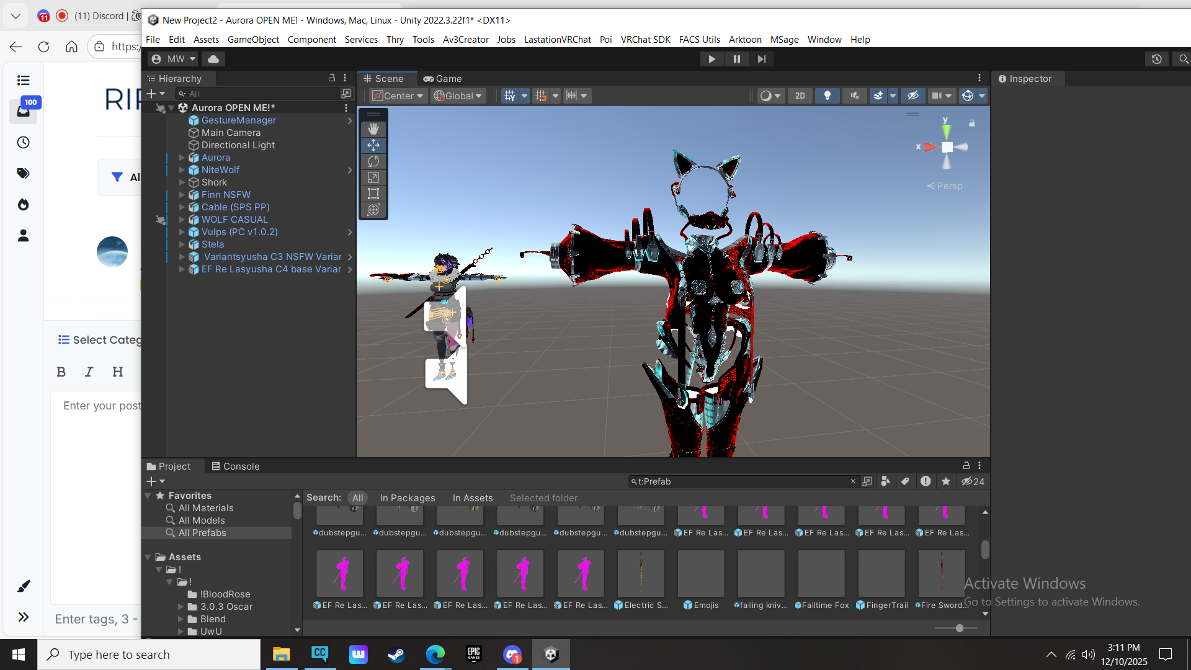1191x670 pixels.
Task: Click the global search magnifier icon
Action: [1183, 59]
